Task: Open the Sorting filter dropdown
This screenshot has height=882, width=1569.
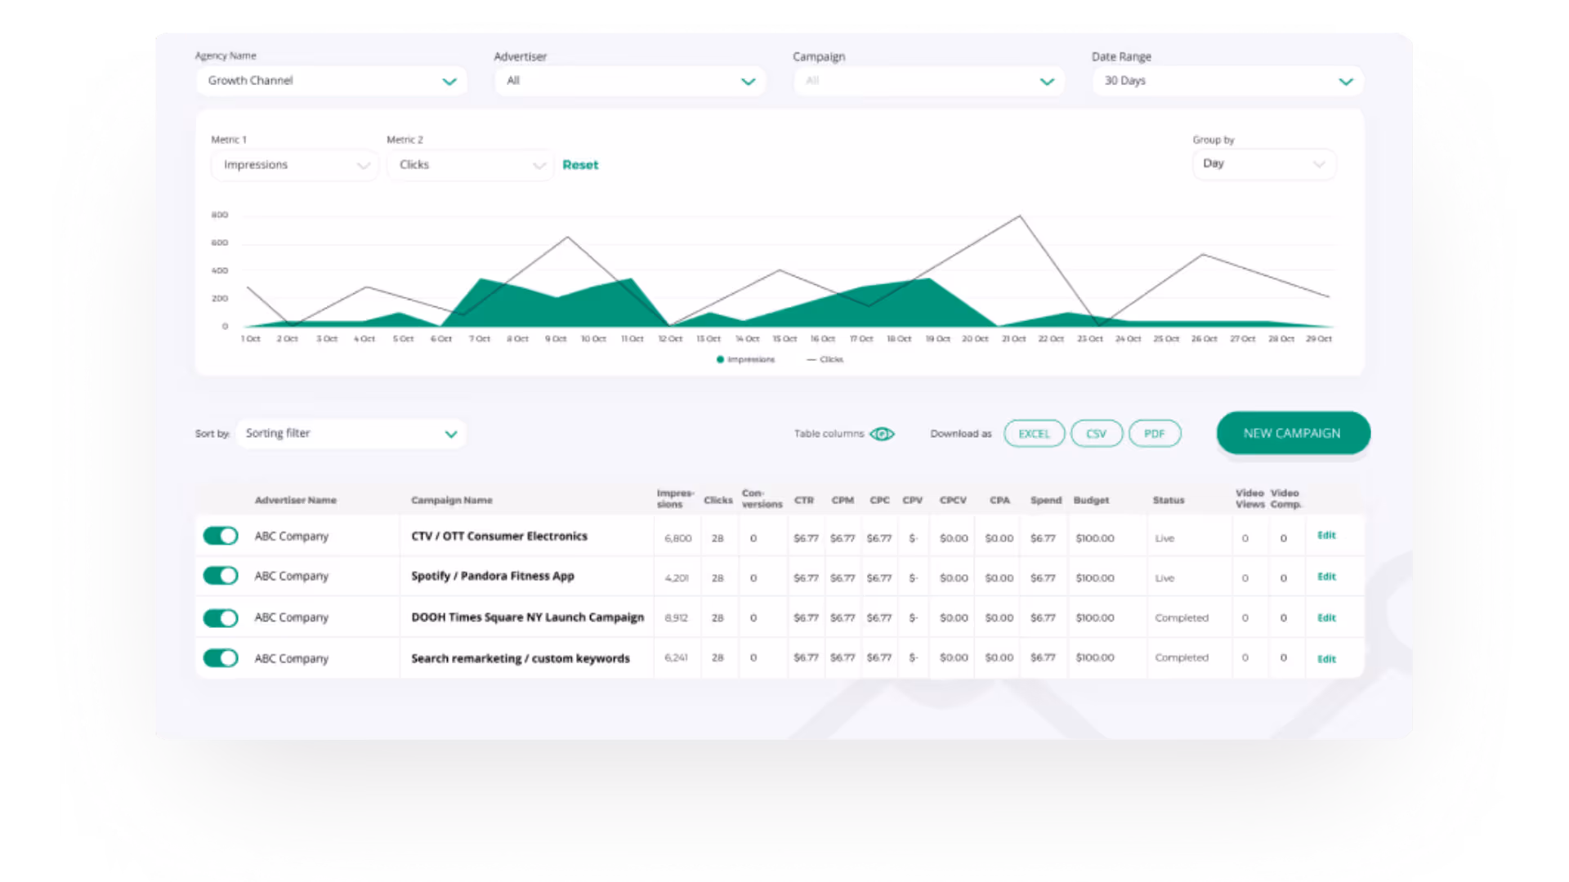Action: coord(351,434)
